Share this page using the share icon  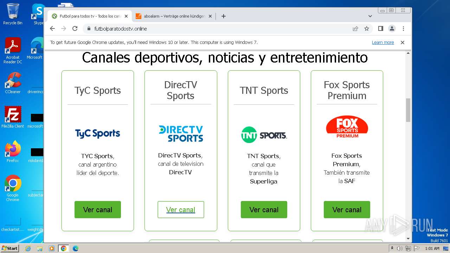click(355, 28)
